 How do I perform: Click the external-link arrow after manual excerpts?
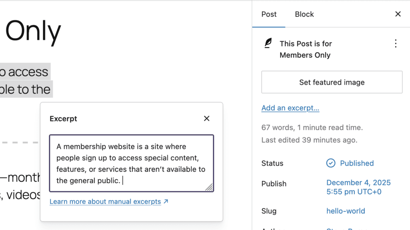coord(166,202)
